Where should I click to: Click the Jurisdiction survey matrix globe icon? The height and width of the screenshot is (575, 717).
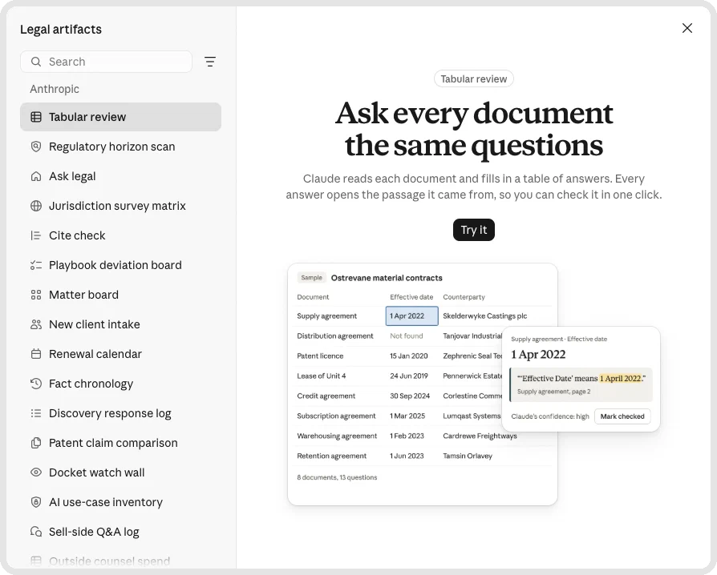click(35, 206)
